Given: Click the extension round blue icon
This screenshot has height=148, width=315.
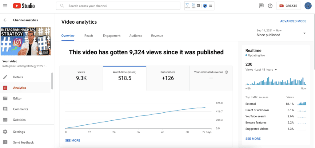Looking at the screenshot, I should (x=205, y=6).
